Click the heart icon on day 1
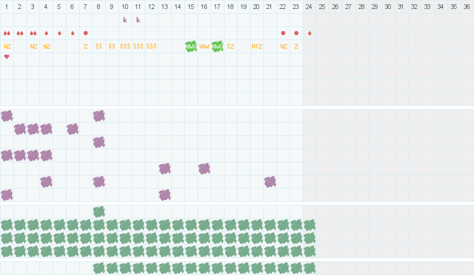 (x=7, y=57)
